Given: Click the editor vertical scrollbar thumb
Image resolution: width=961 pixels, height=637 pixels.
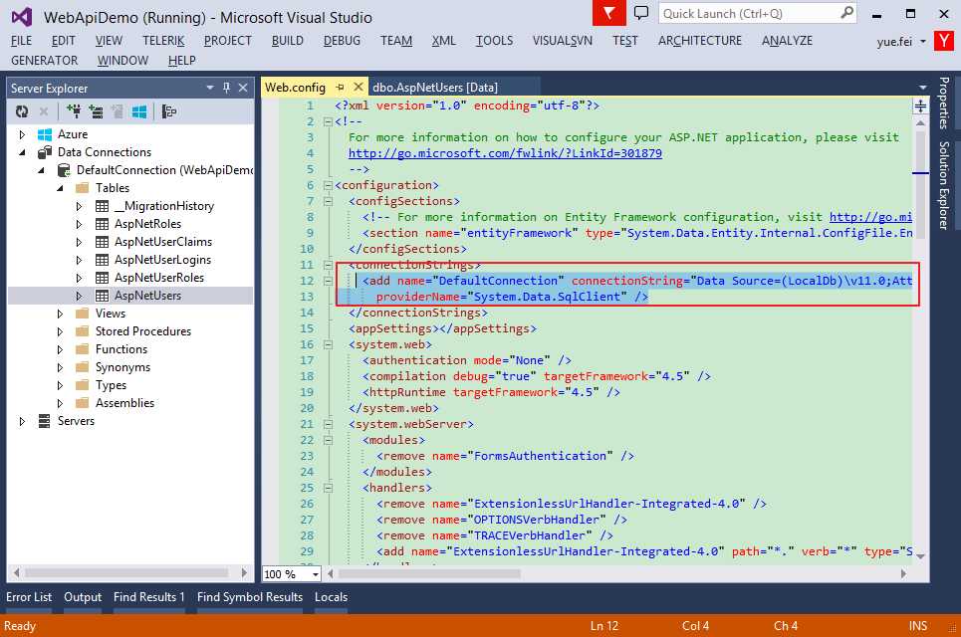Looking at the screenshot, I should (x=920, y=184).
